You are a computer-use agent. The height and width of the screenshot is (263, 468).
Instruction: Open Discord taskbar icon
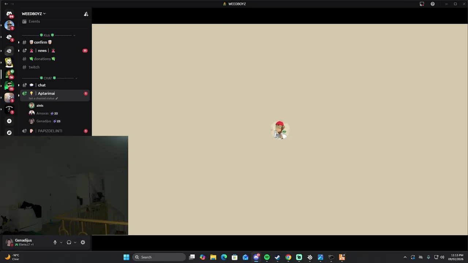(x=256, y=257)
